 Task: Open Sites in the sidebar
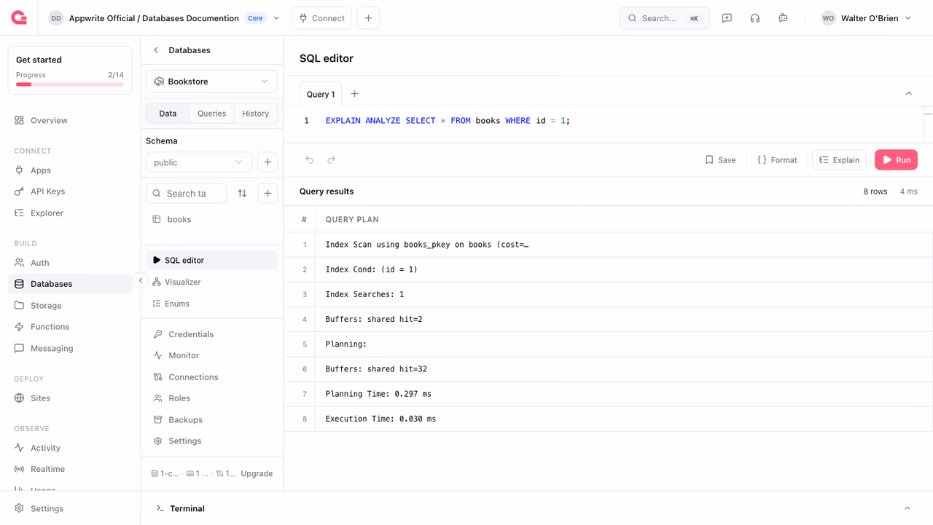click(70, 398)
